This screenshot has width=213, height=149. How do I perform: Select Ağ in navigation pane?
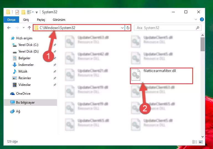coord(18,111)
